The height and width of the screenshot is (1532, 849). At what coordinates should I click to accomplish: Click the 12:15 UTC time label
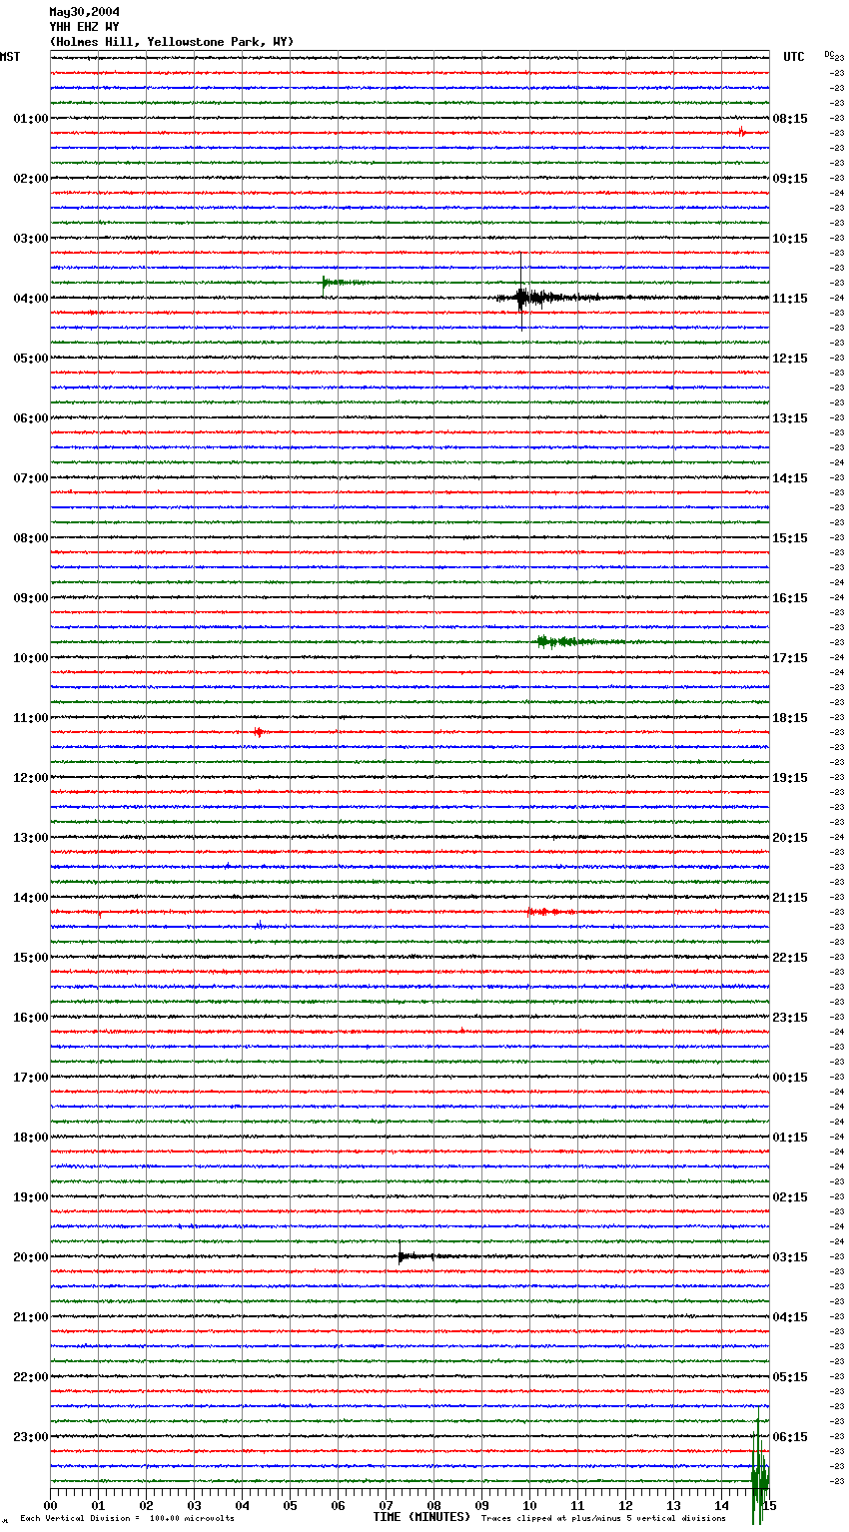(x=790, y=359)
